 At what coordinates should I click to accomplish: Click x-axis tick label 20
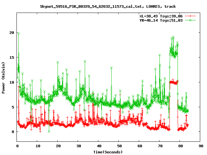(x=58, y=146)
